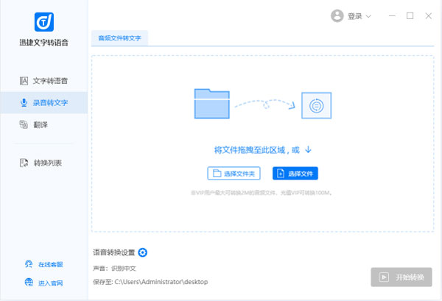The width and height of the screenshot is (442, 301).
Task: Open 语音转换设置 gear settings
Action: [143, 253]
